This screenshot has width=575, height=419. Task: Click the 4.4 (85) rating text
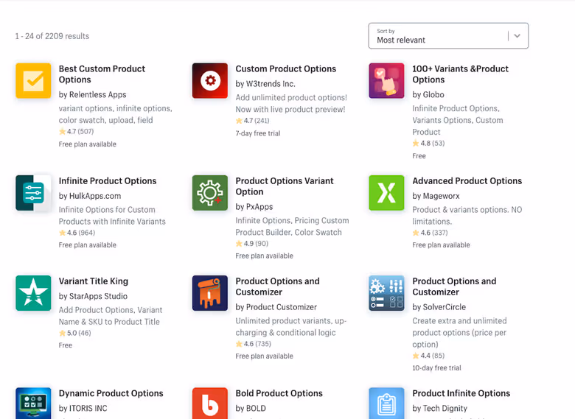(x=428, y=356)
